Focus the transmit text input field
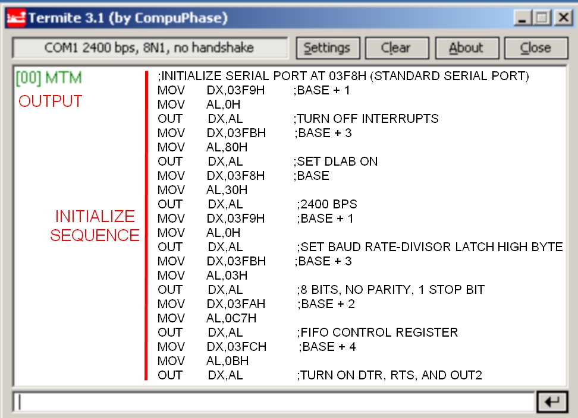Viewport: 578px width, 418px height. (x=274, y=402)
